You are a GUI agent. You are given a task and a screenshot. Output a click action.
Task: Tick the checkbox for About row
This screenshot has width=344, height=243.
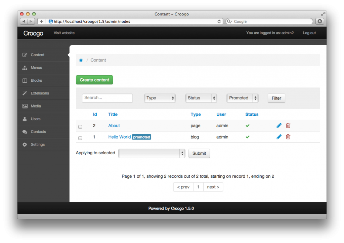pos(80,127)
